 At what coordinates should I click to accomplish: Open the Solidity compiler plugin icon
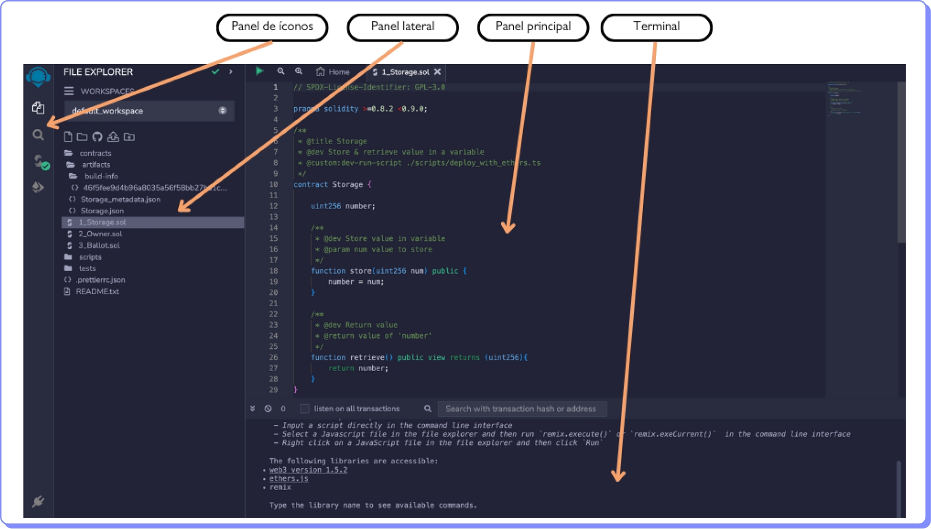point(40,162)
